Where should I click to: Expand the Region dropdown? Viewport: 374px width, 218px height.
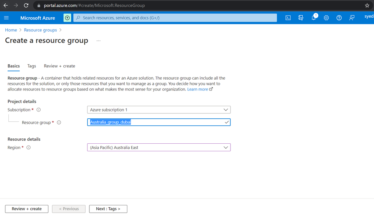158,148
